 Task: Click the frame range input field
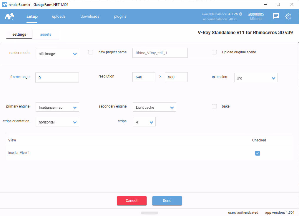[x=57, y=77]
